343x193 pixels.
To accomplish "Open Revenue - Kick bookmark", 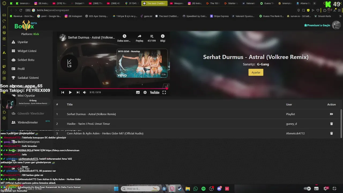I will pos(22,16).
